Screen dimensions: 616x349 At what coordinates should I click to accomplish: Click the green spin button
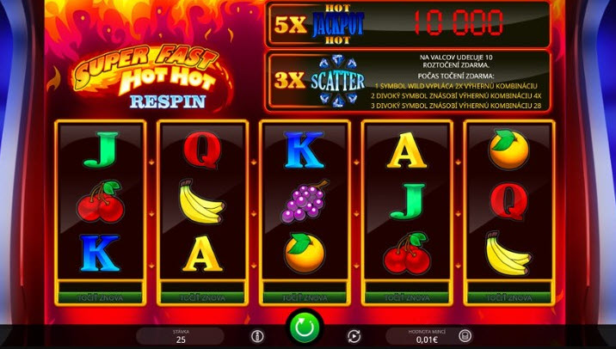coord(305,328)
